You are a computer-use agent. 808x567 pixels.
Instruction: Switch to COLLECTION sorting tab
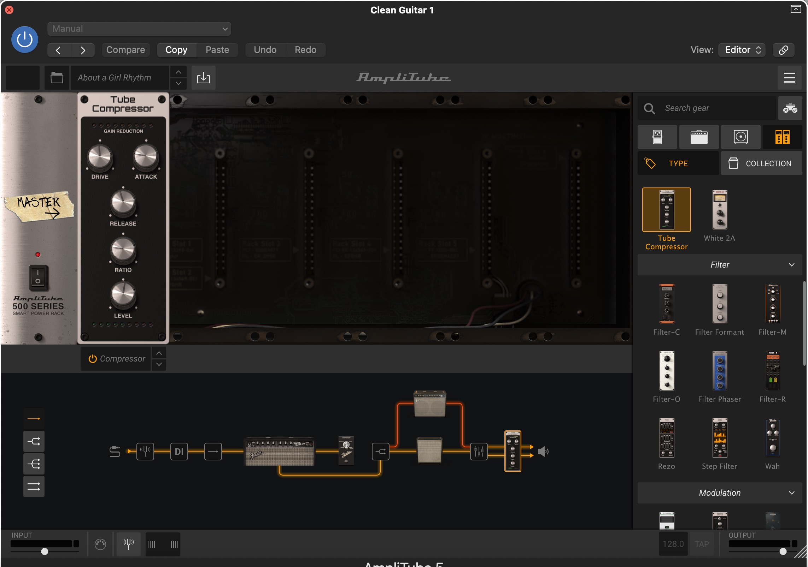761,163
